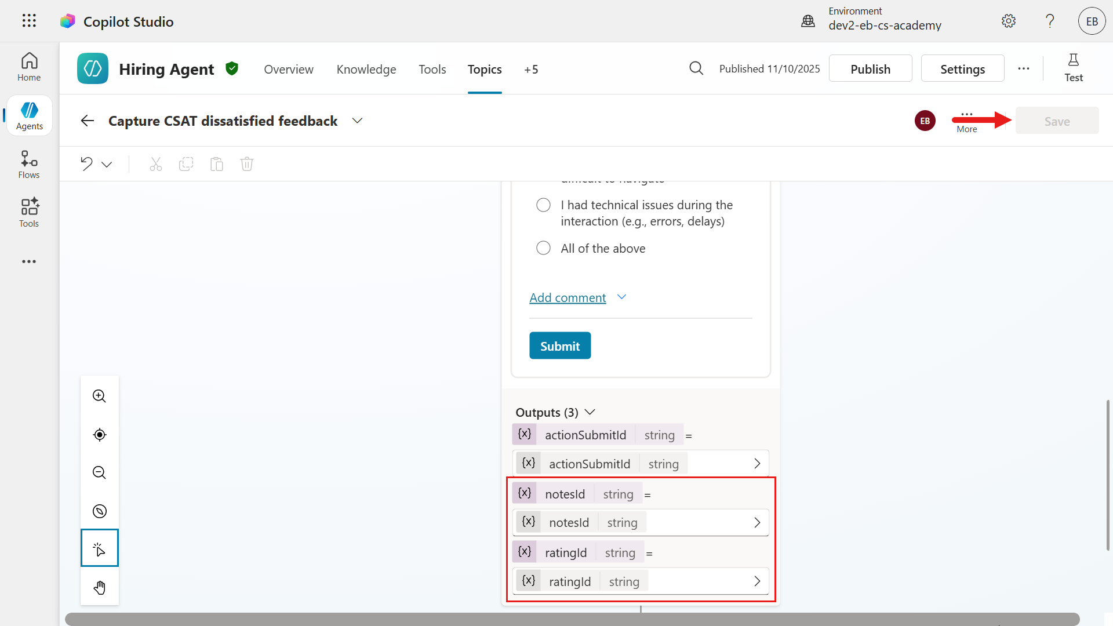Screen dimensions: 1113x626
Task: Click the search magnifier icon
Action: pos(696,68)
